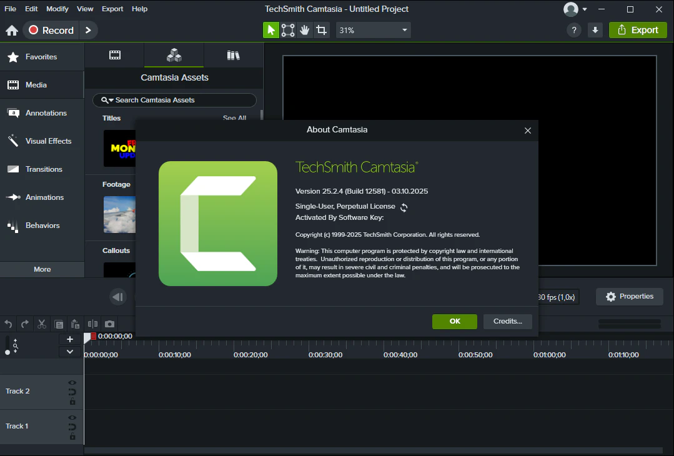
Task: Open the View menu
Action: (x=85, y=9)
